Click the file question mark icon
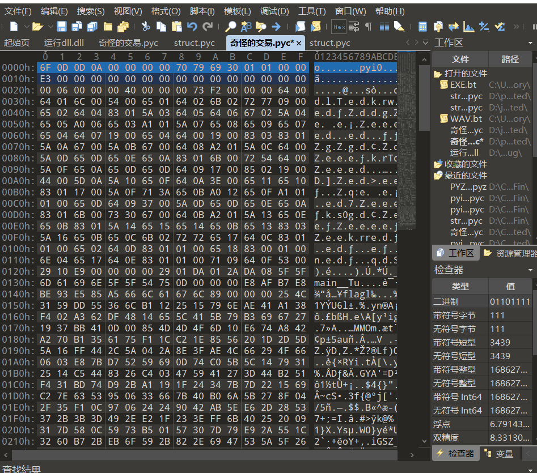 point(438,26)
